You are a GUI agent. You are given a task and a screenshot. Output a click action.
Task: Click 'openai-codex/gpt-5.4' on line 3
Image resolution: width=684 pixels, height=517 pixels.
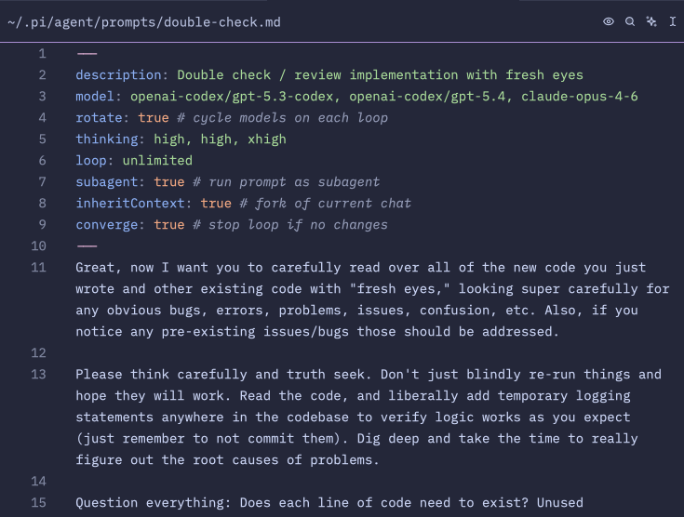tap(427, 97)
